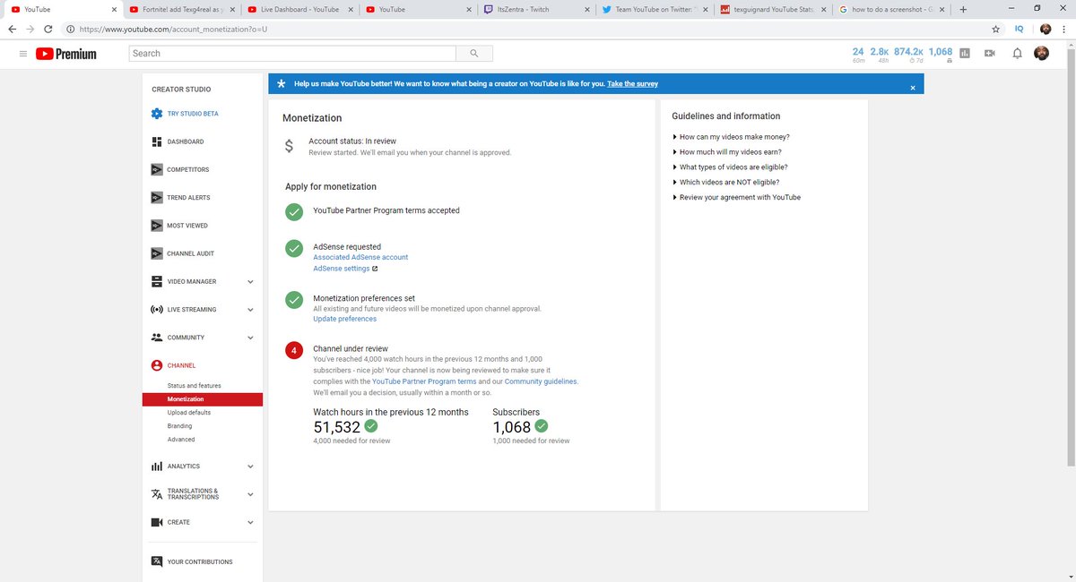Screen dimensions: 1076x582
Task: Expand the Community section
Action: pos(250,338)
